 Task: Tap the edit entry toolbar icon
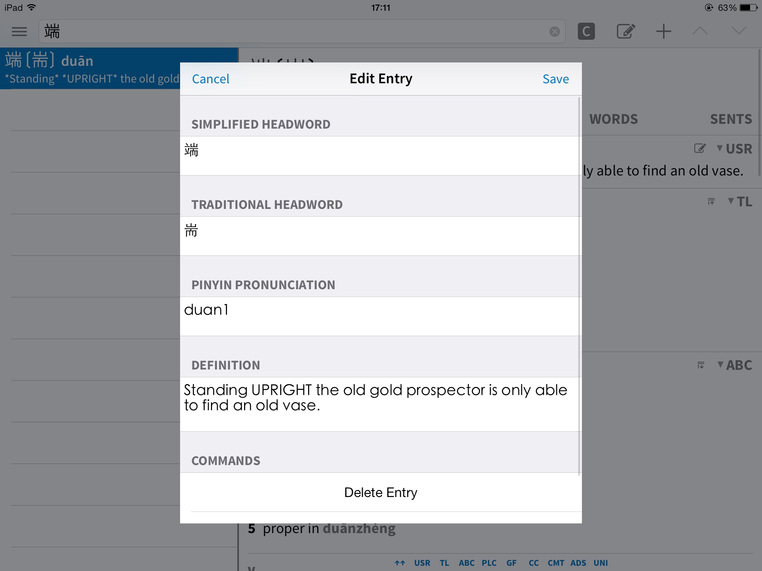click(x=626, y=32)
